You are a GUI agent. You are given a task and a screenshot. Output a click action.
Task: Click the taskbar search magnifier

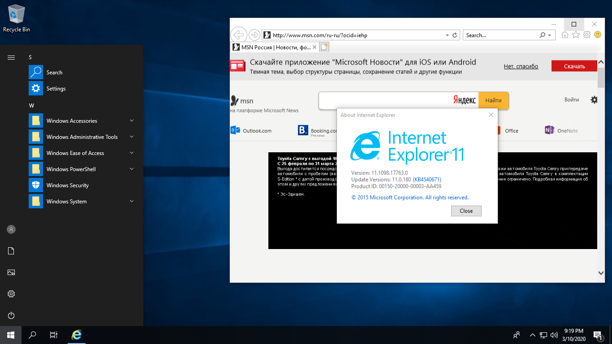(32, 335)
